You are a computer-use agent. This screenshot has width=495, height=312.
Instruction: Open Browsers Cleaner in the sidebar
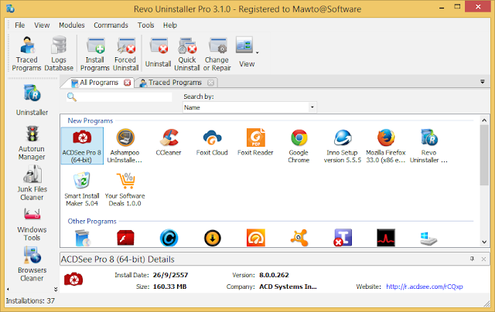point(32,264)
